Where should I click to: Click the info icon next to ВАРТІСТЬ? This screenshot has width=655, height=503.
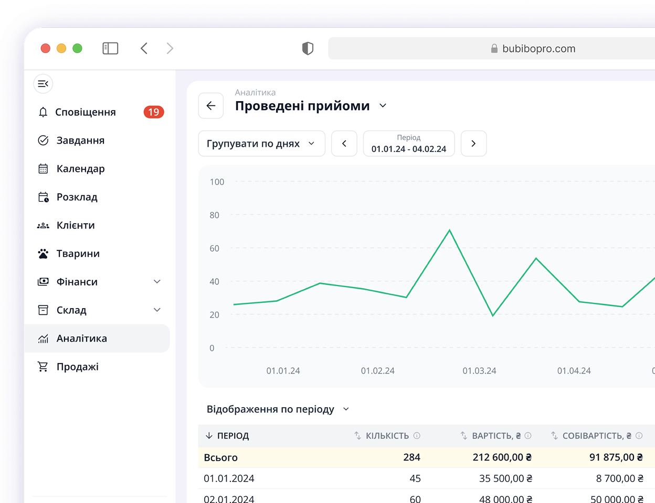[528, 435]
